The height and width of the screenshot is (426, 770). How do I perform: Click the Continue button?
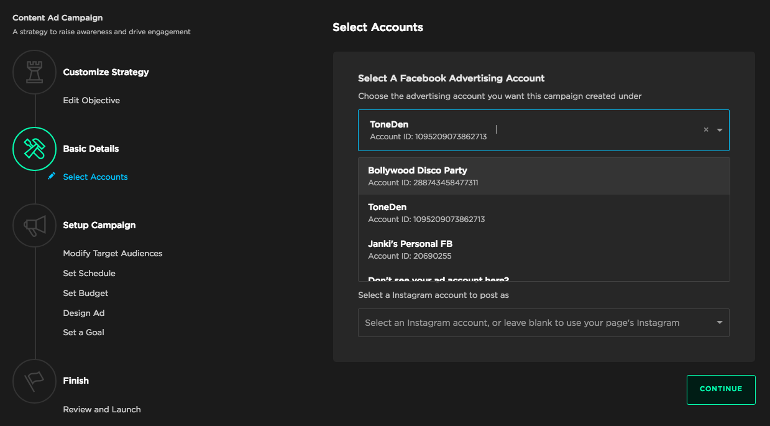(721, 389)
